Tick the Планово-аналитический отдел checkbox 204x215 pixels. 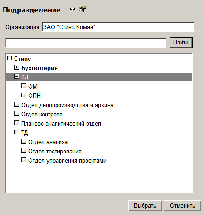[16, 123]
